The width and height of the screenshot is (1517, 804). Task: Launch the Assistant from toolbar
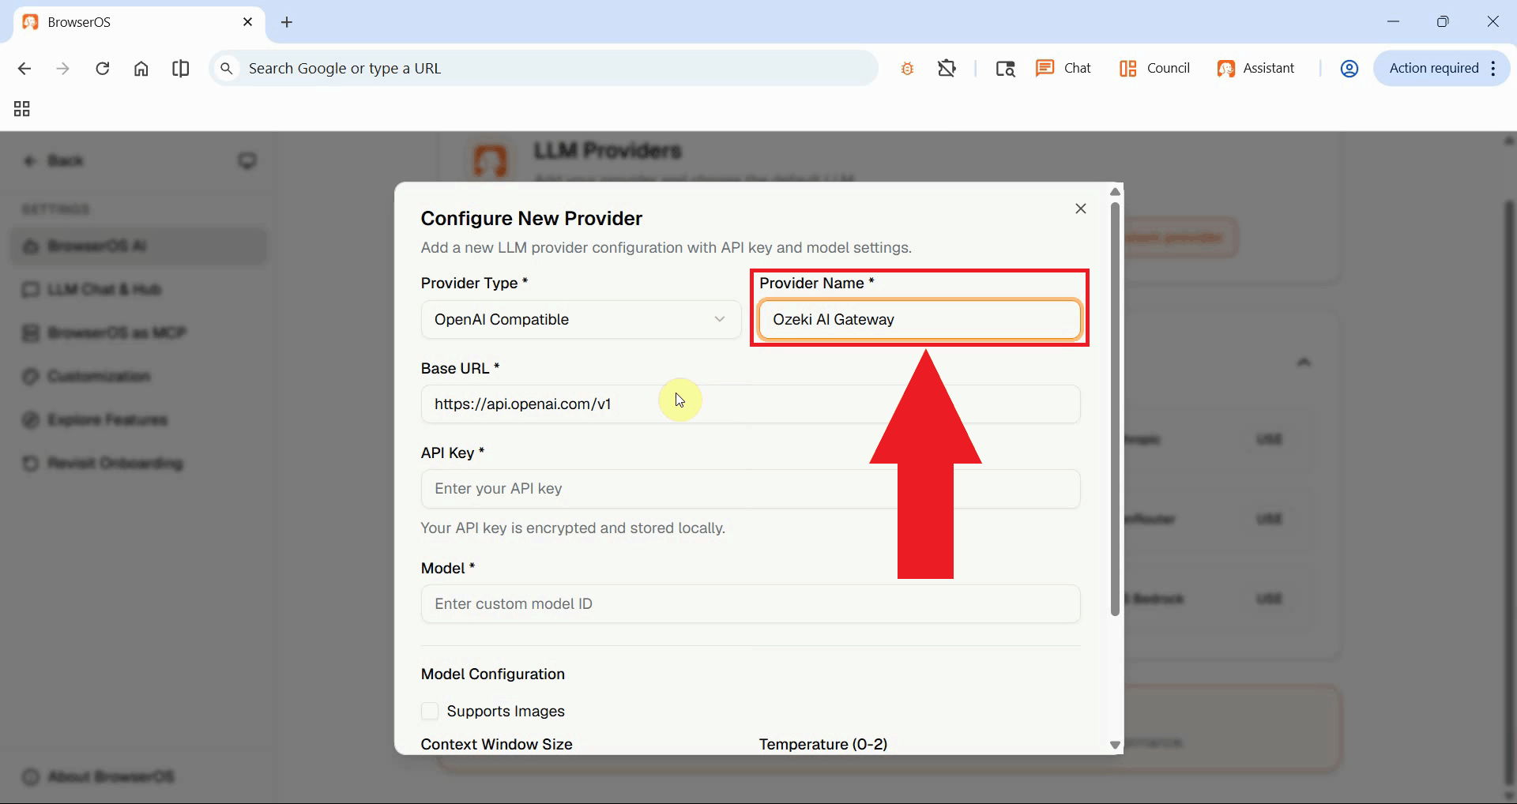pos(1255,69)
